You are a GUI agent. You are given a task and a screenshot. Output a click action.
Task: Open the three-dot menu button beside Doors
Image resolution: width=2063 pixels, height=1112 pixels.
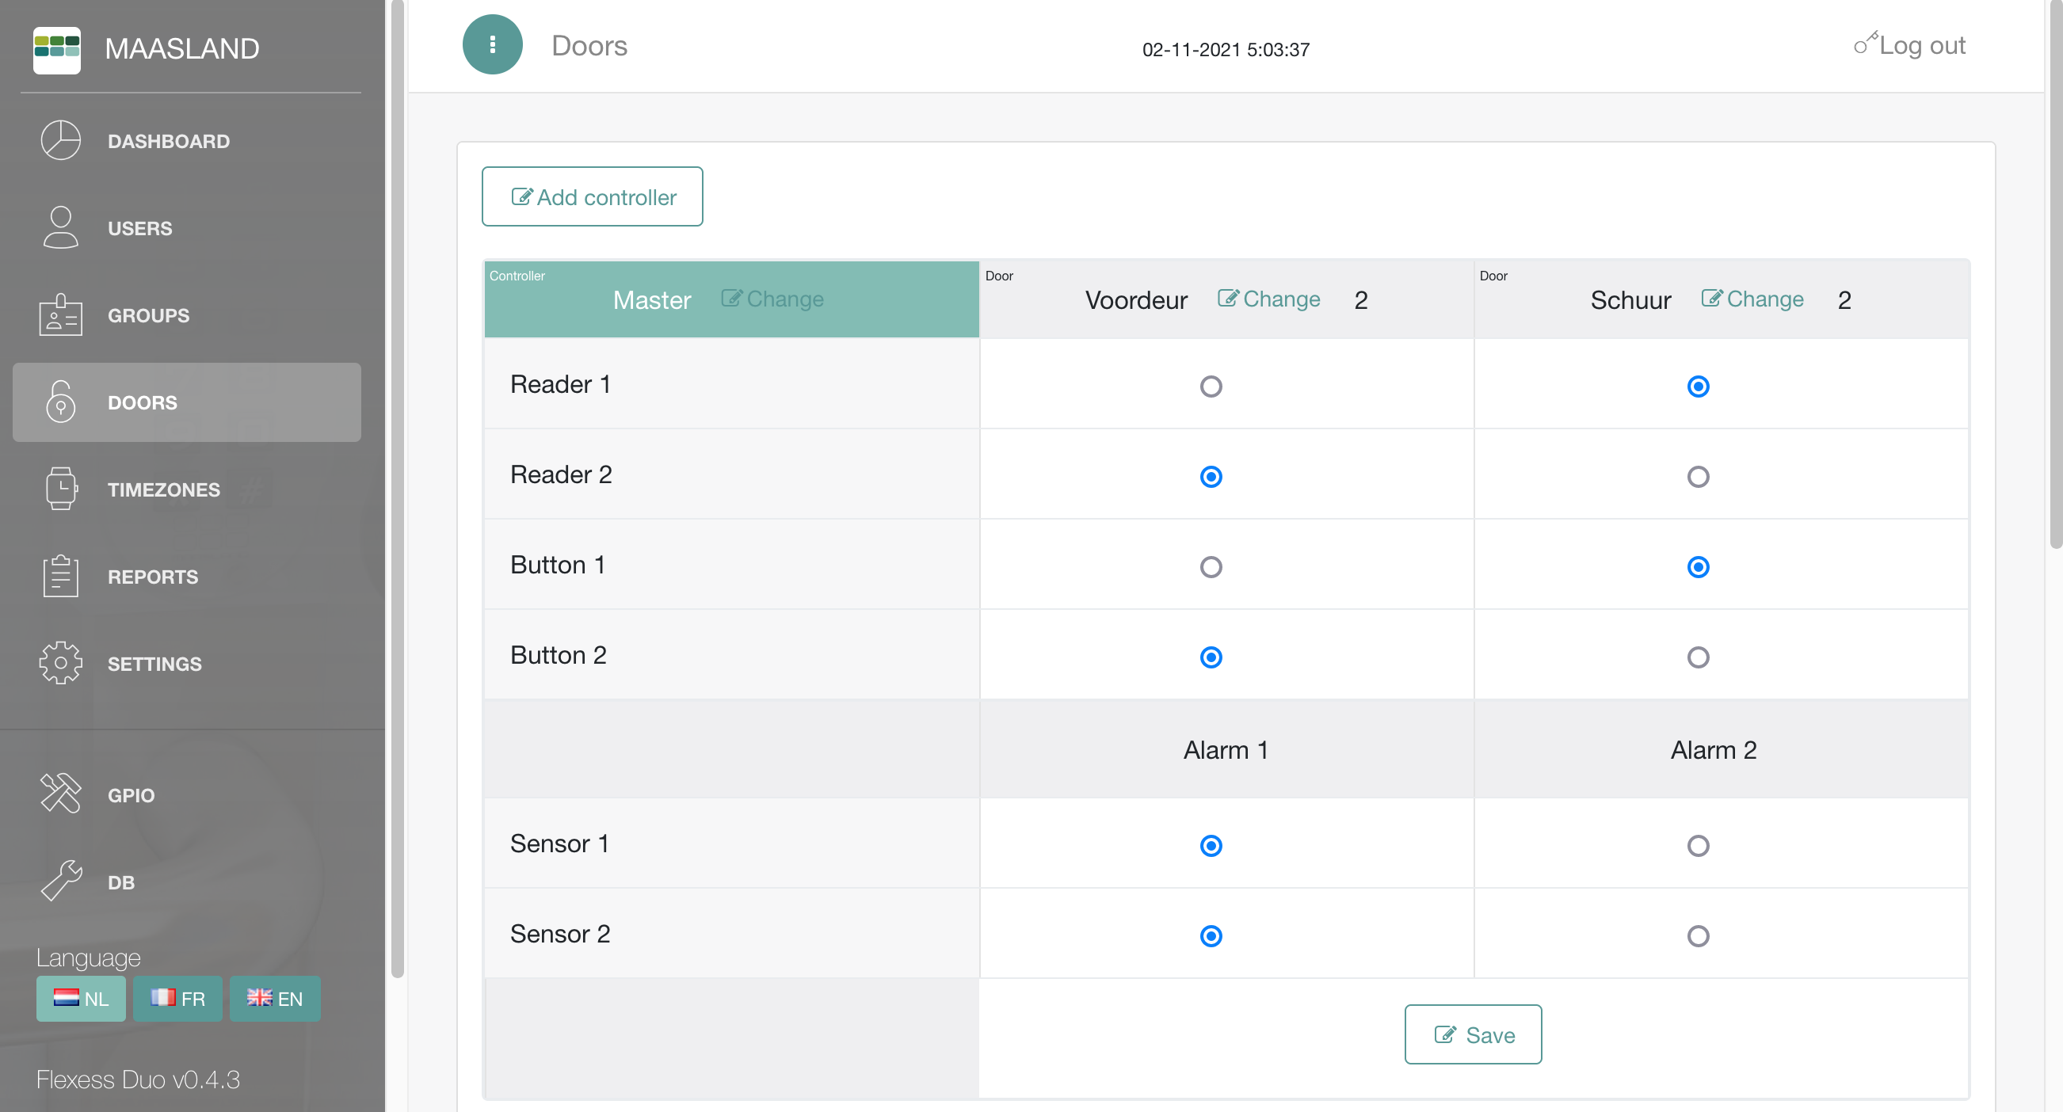492,45
